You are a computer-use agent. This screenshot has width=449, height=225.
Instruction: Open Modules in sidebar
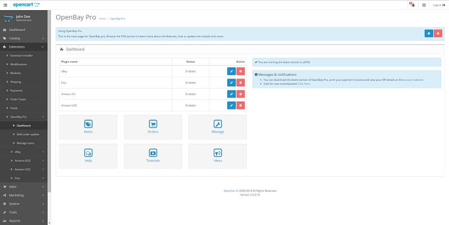pyautogui.click(x=24, y=73)
